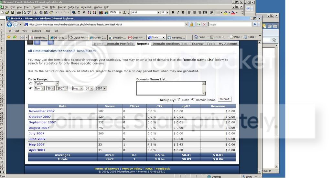Open the start day 30 dropdown
The height and width of the screenshot is (178, 331).
(51, 88)
